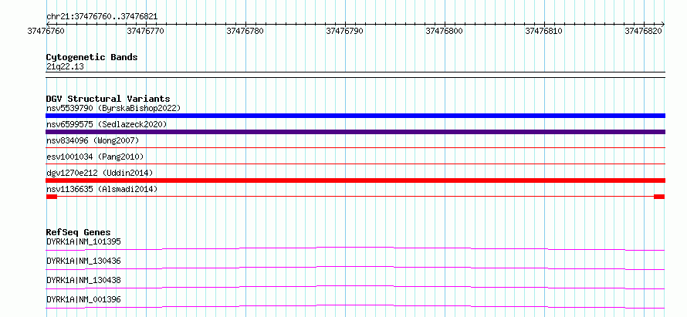Open transcript DYRK1A|NM_130438 label

83,280
